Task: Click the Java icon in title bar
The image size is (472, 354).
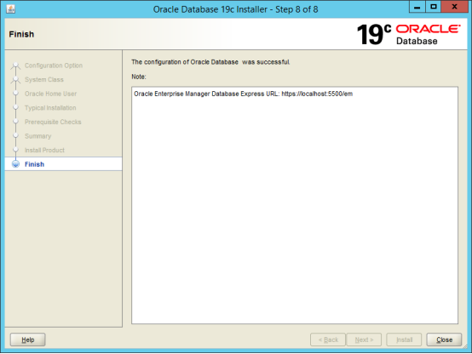Action: click(10, 9)
